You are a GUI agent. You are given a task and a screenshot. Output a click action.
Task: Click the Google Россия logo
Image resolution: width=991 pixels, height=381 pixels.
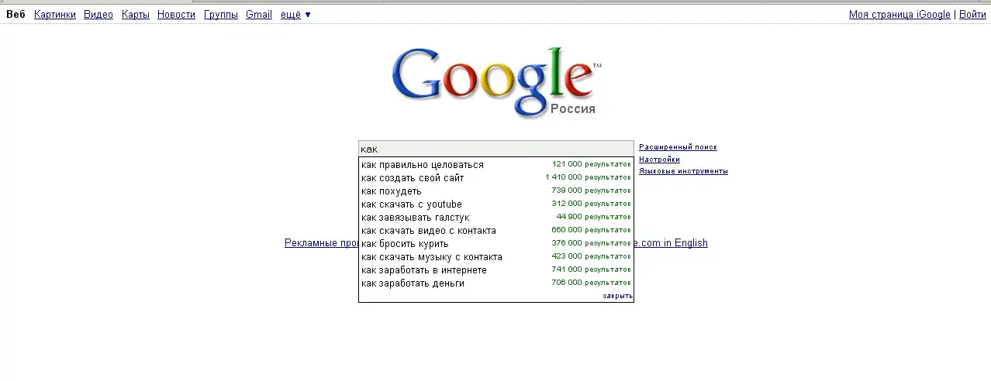tap(495, 81)
